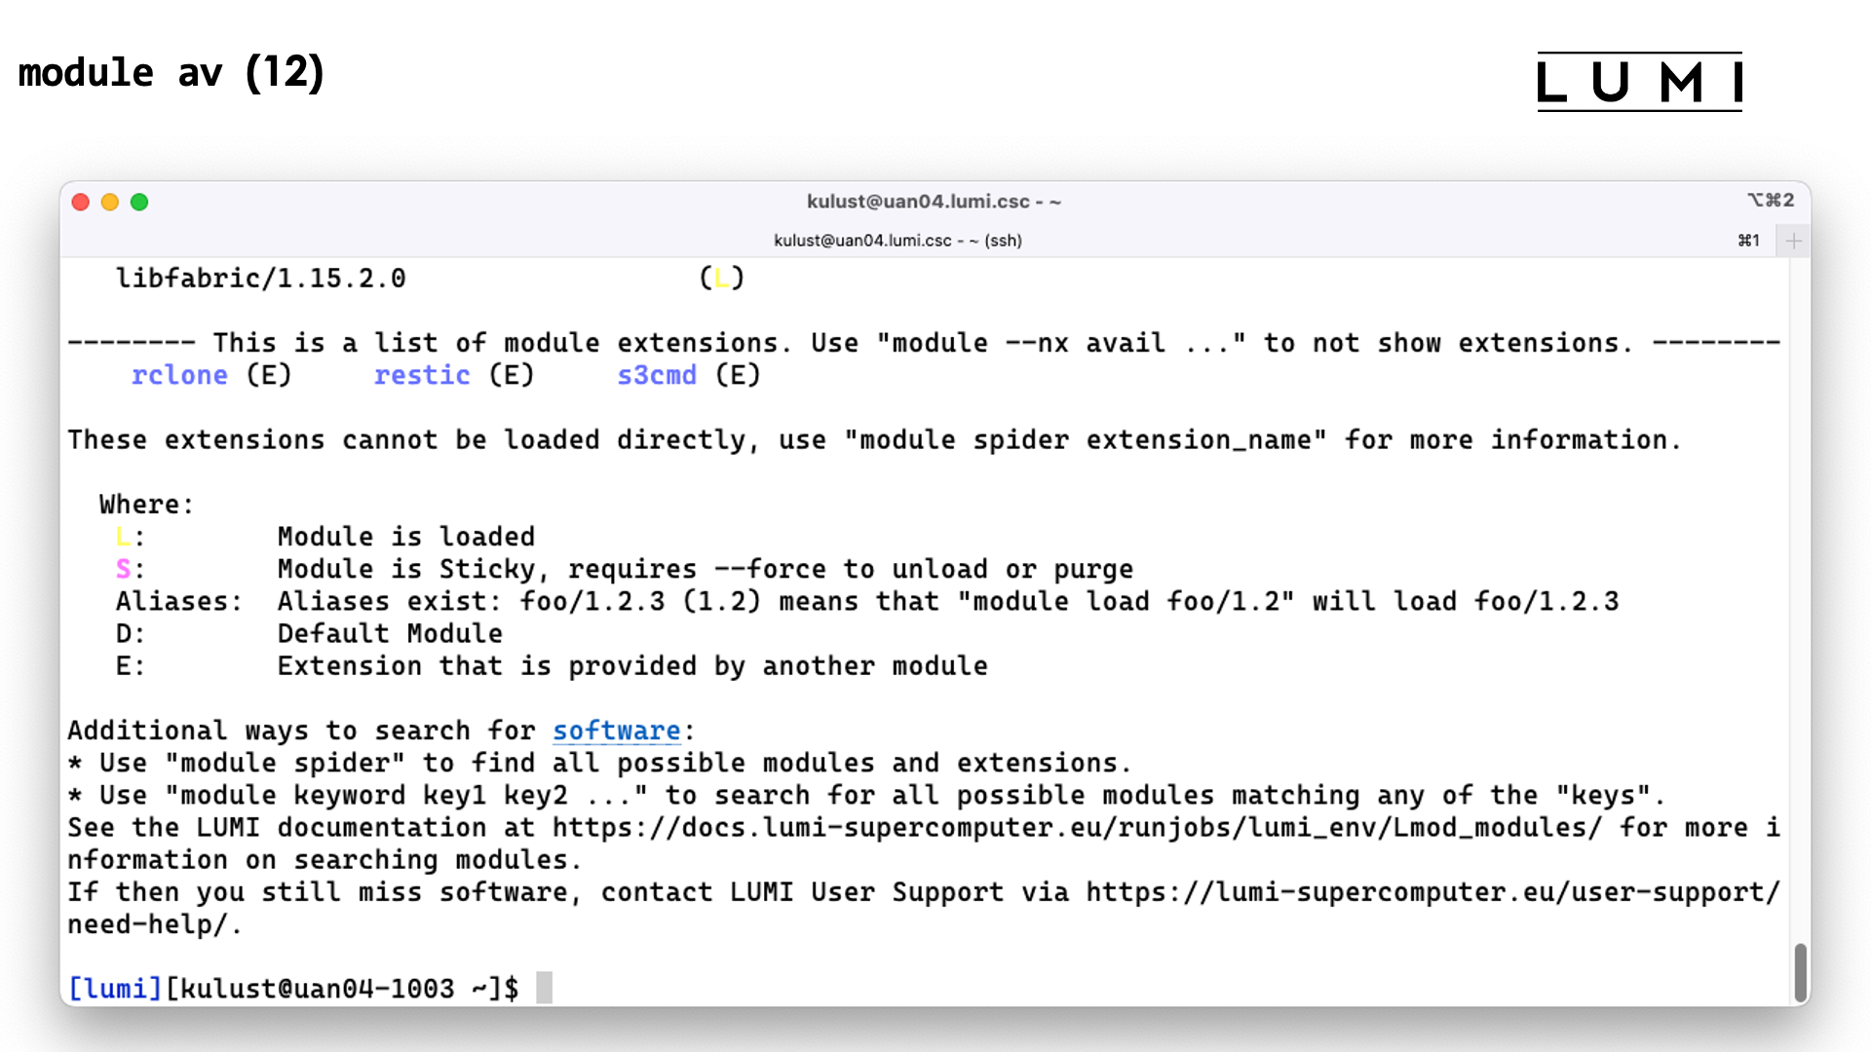Click the ⌘1 tab shortcut indicator
The width and height of the screenshot is (1871, 1052).
(1749, 241)
